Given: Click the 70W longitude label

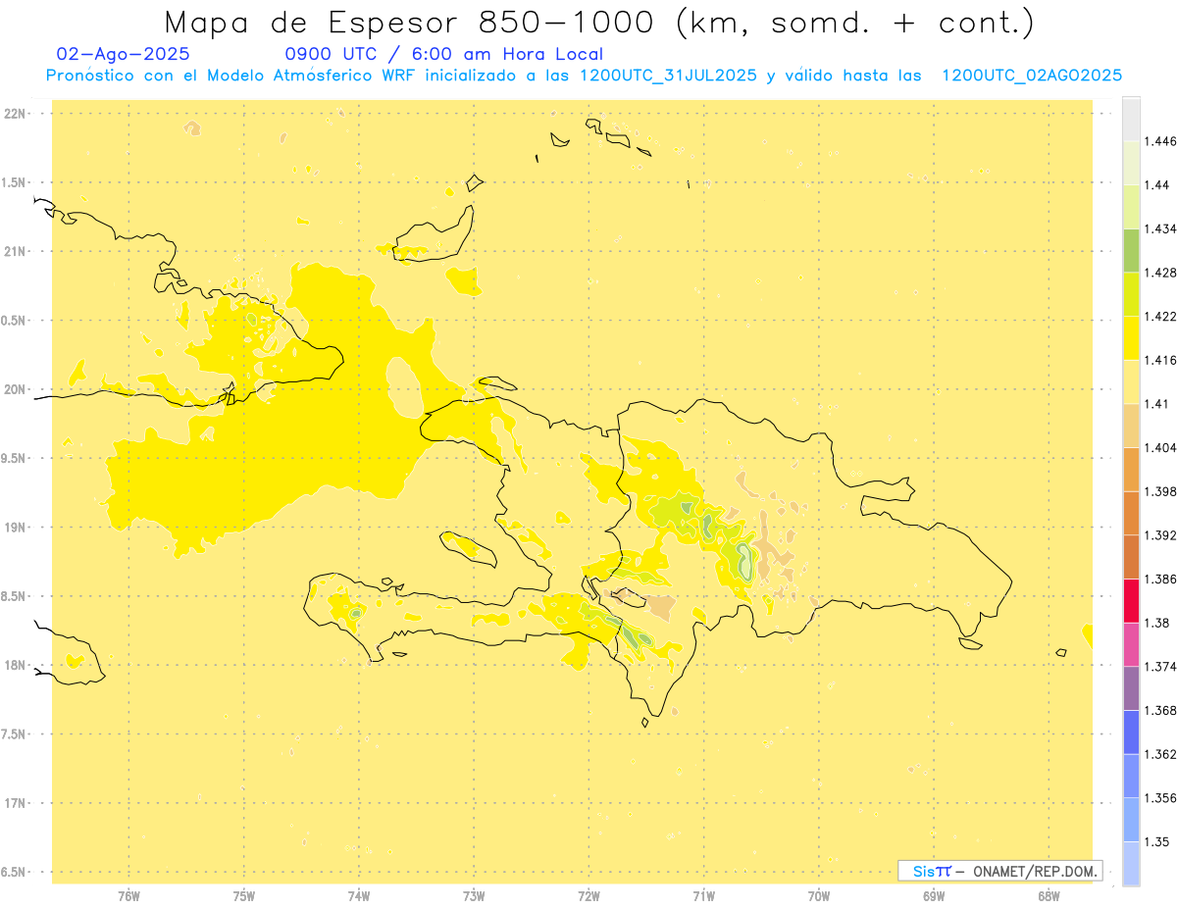Looking at the screenshot, I should coord(819,896).
